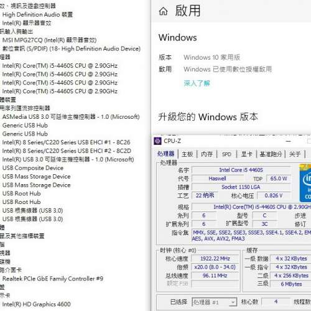Open the 关于 tab in CPU-Z

click(x=295, y=154)
